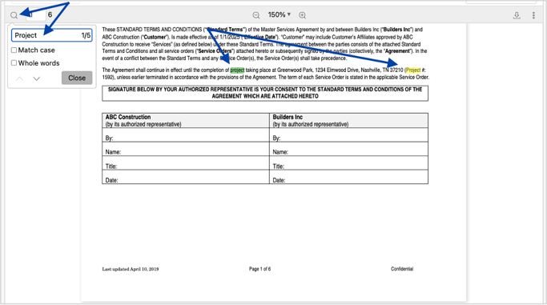
Task: Click the '1/5' search result counter
Action: point(86,35)
